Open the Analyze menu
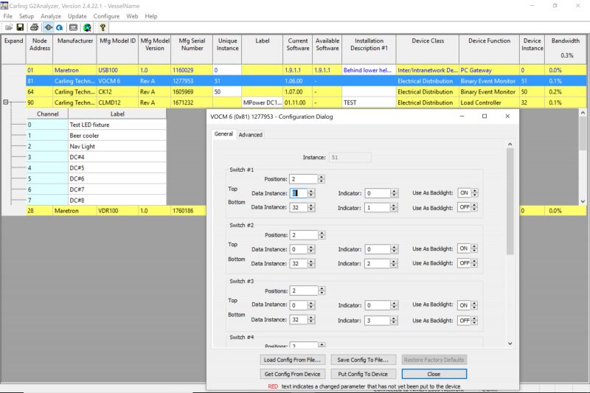Image resolution: width=590 pixels, height=393 pixels. pyautogui.click(x=51, y=16)
